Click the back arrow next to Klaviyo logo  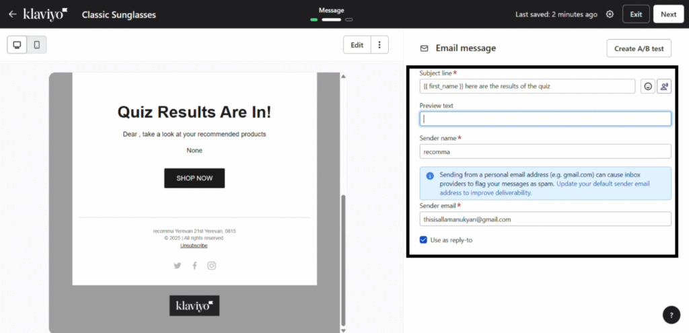[x=12, y=14]
